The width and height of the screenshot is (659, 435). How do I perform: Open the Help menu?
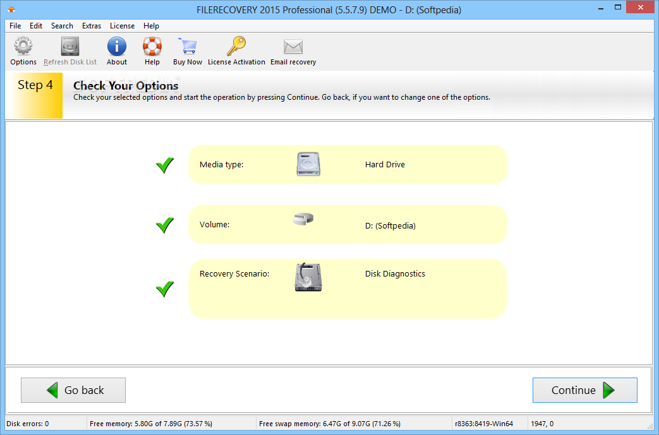click(151, 26)
